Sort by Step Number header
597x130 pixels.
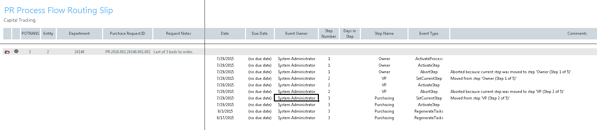[329, 33]
